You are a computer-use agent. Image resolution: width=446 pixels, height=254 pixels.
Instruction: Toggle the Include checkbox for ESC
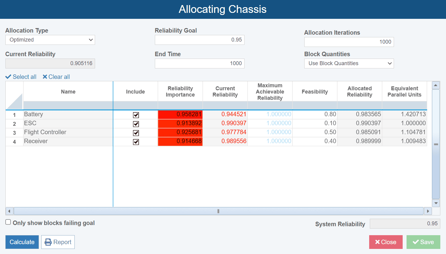point(136,124)
